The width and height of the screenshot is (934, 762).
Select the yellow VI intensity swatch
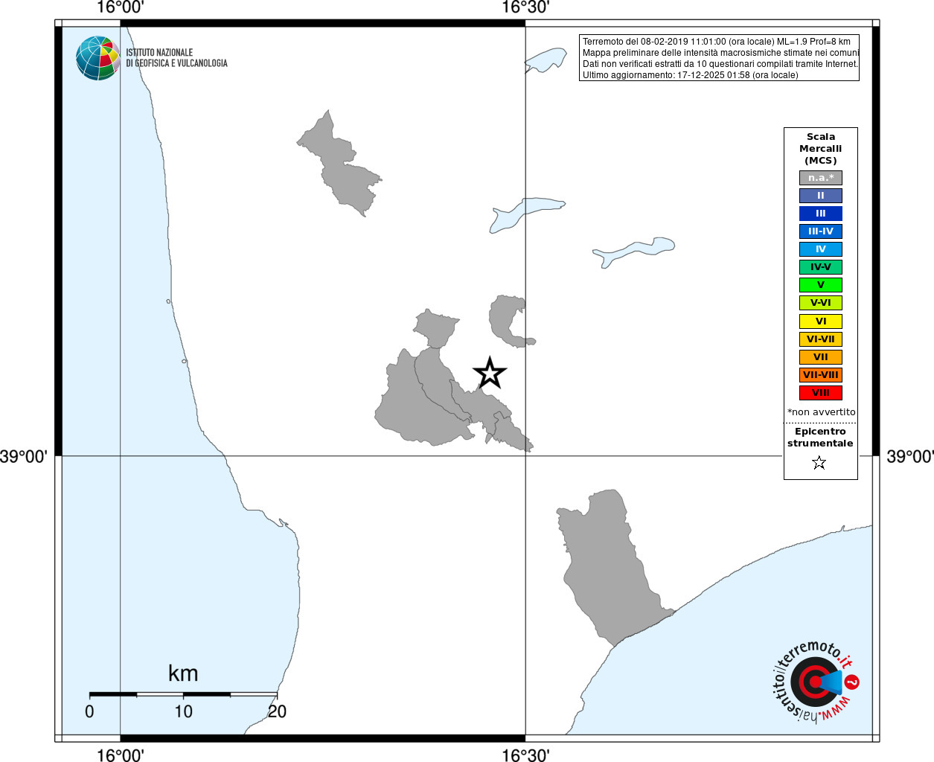(821, 321)
